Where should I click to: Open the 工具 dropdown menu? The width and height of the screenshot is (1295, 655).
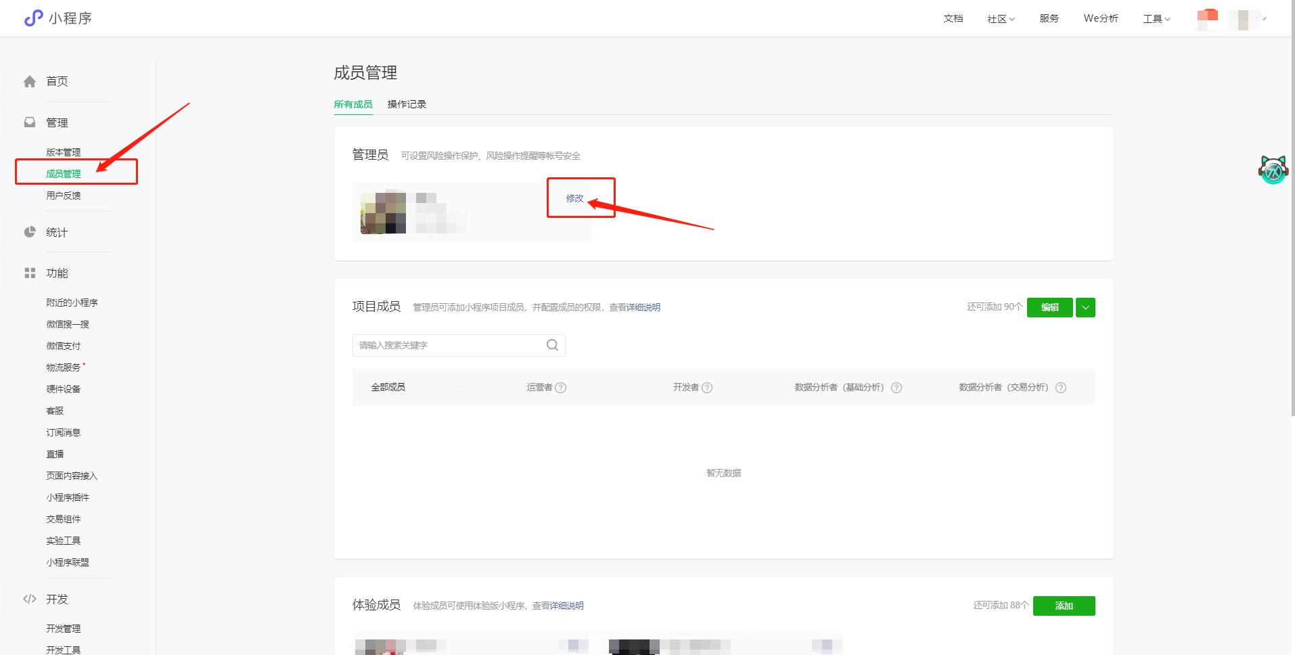pos(1155,18)
